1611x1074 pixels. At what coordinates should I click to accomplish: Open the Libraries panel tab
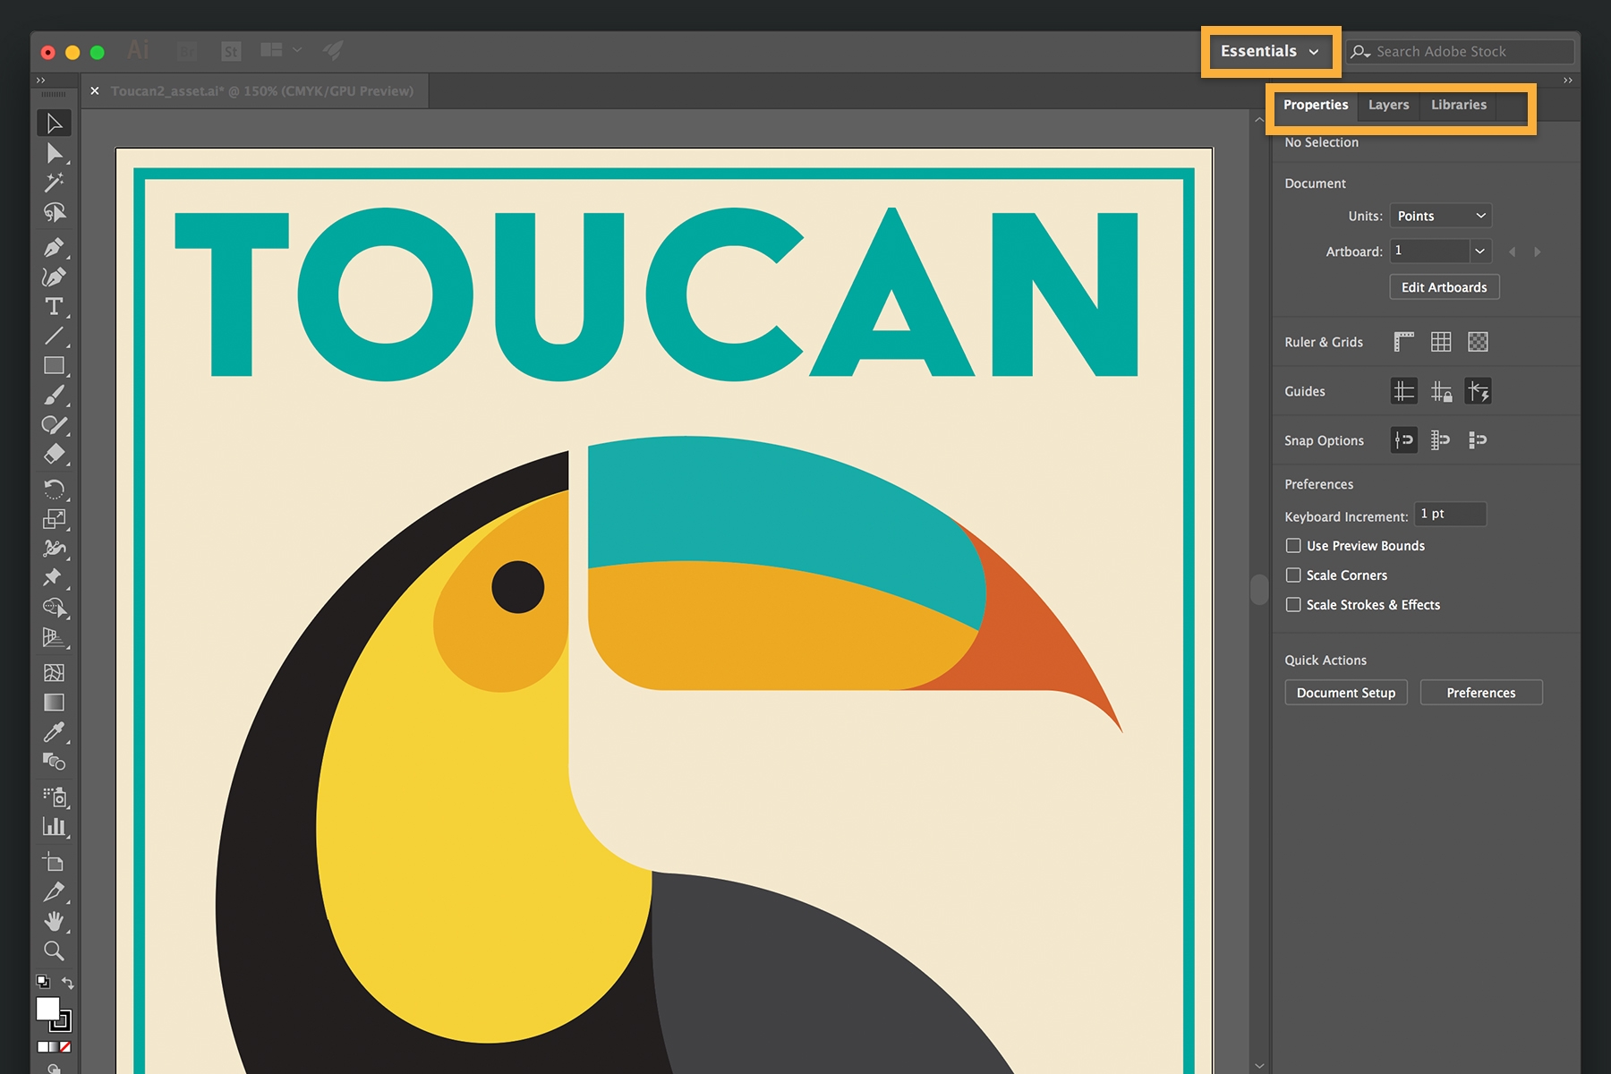pyautogui.click(x=1458, y=105)
